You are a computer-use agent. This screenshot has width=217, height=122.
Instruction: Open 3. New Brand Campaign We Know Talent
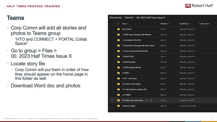point(138,45)
